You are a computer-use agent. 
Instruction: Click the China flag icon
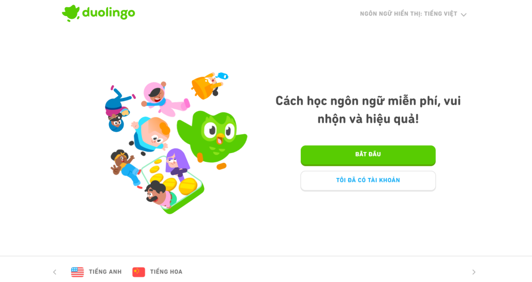tap(139, 272)
